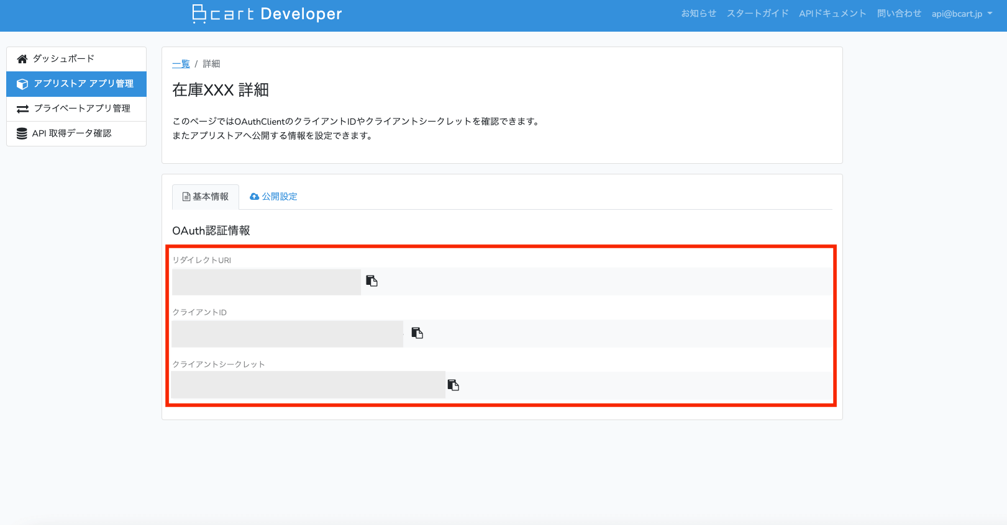Open ダッシュボード in the sidebar
The image size is (1007, 525).
click(63, 59)
